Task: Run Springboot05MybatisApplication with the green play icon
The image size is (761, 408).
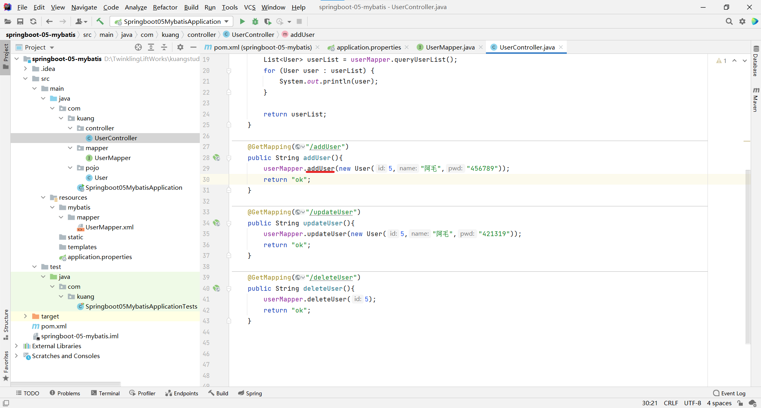Action: click(242, 21)
